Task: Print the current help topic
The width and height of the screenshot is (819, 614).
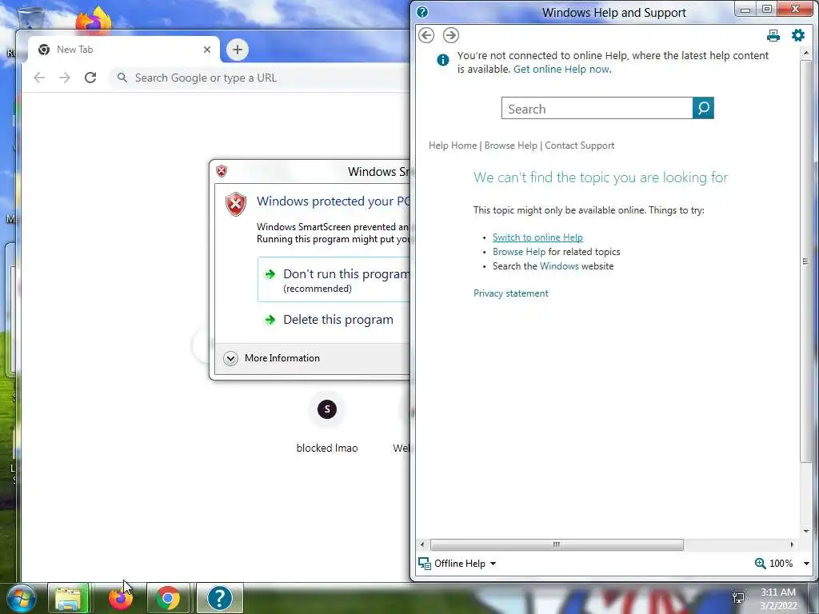Action: click(773, 35)
